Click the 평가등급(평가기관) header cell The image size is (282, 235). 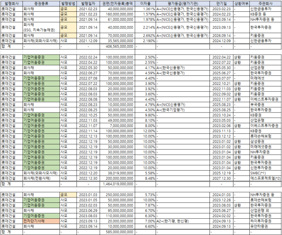coord(183,3)
